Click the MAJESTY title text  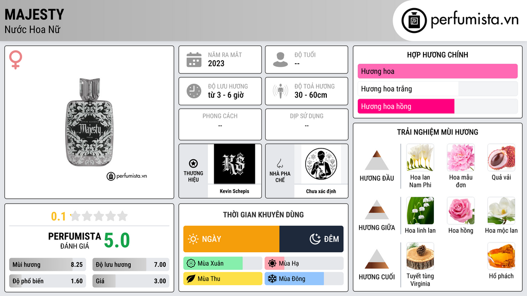(x=34, y=14)
